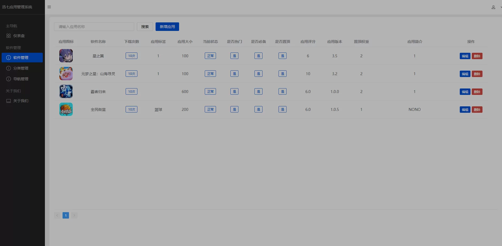Select 分类管理 in the sidebar
The image size is (502, 246).
(21, 68)
